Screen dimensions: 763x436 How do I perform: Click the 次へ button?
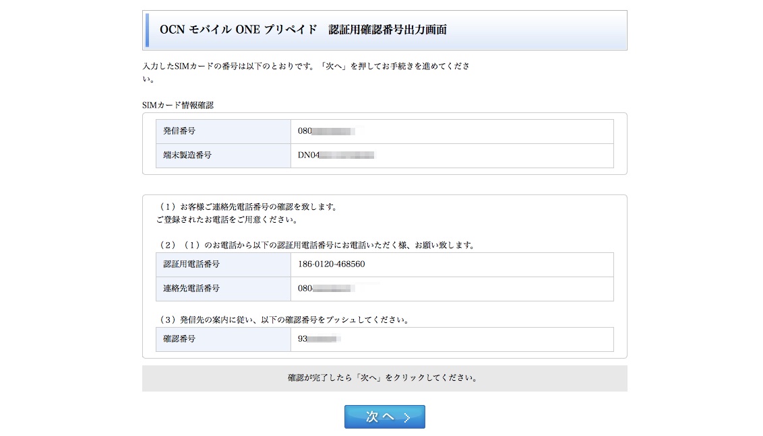point(384,416)
